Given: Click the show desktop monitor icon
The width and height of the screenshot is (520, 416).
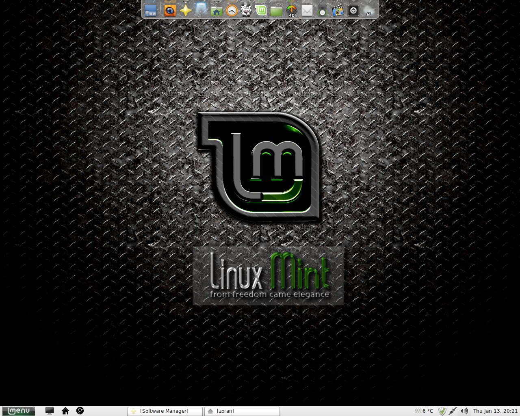Looking at the screenshot, I should tap(50, 411).
